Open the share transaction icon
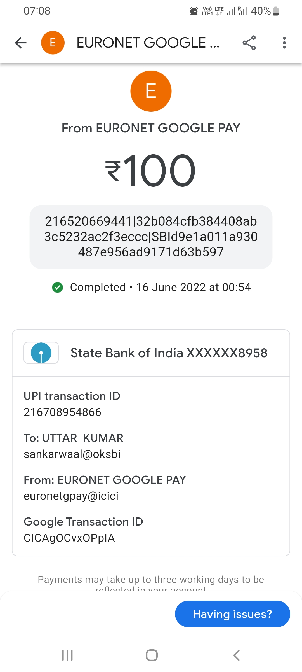 pos(249,43)
